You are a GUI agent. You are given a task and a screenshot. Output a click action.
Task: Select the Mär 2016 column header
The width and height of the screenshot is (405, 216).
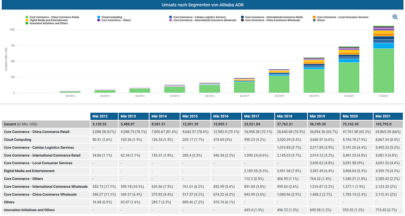[226, 116]
